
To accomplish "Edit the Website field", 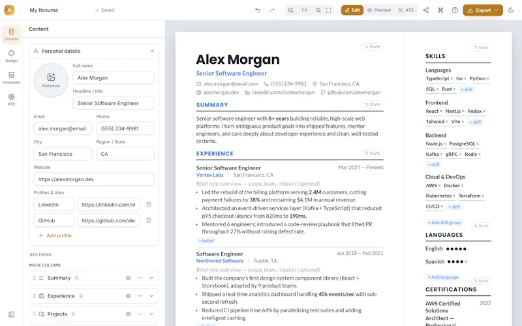I will [x=94, y=179].
